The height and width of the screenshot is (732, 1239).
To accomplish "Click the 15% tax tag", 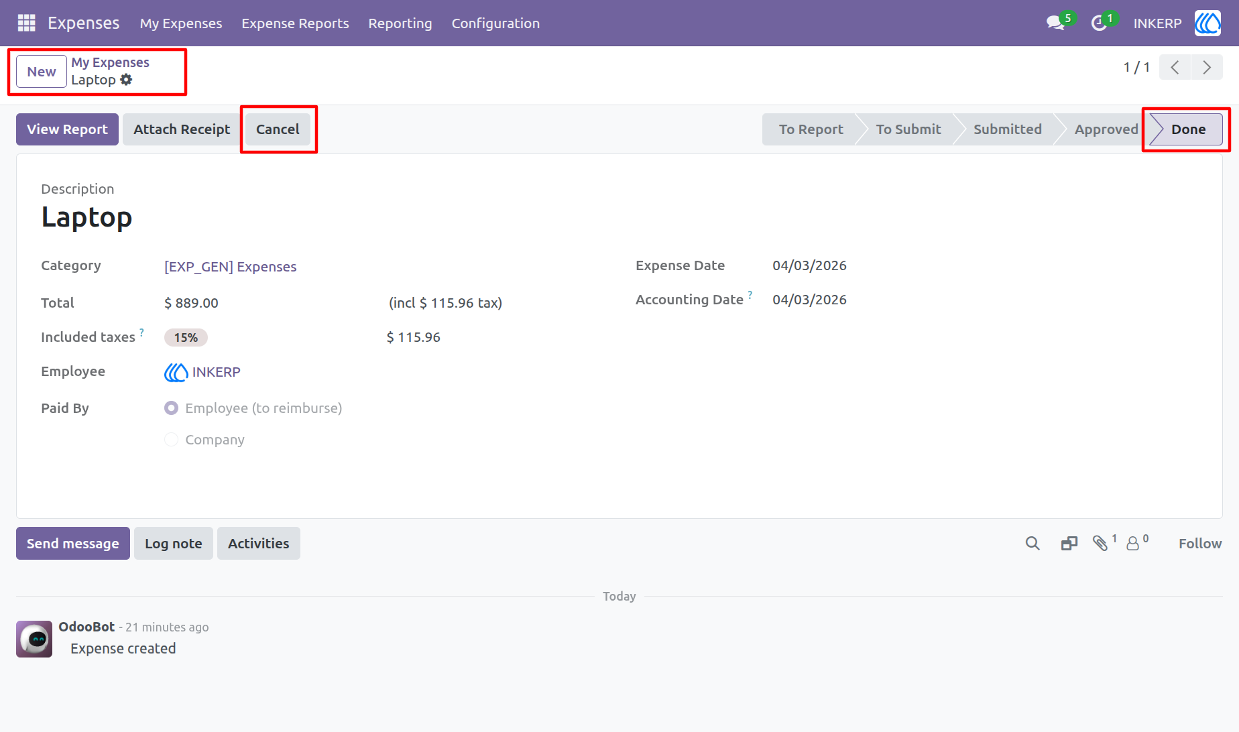I will click(186, 337).
